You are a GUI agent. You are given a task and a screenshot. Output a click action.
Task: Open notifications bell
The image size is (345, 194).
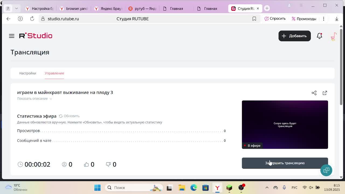(x=319, y=36)
